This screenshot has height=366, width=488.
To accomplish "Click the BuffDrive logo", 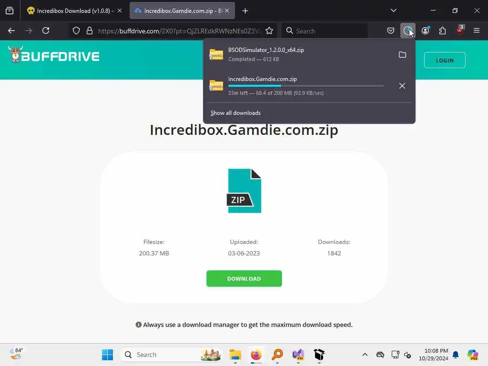I will tap(53, 55).
